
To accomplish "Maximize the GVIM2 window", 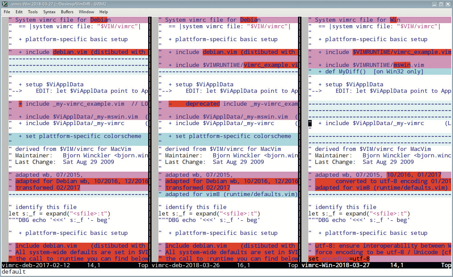I will pos(441,4).
